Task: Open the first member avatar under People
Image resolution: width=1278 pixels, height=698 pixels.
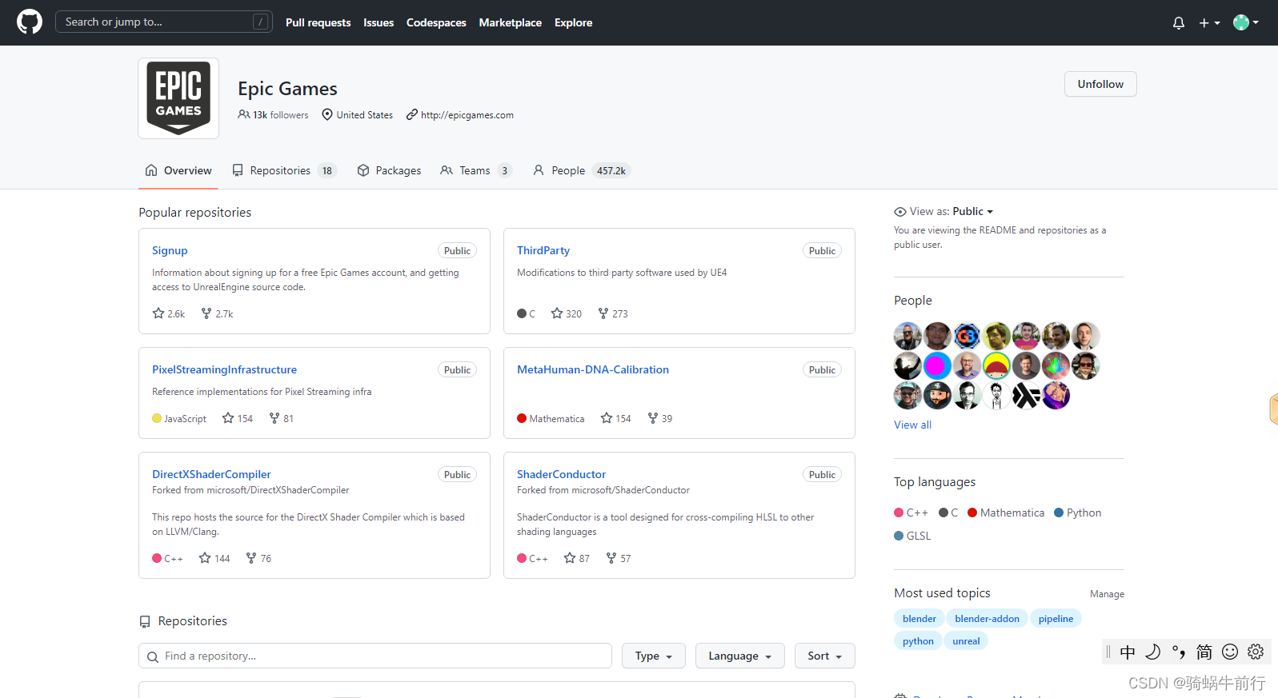Action: pyautogui.click(x=907, y=336)
